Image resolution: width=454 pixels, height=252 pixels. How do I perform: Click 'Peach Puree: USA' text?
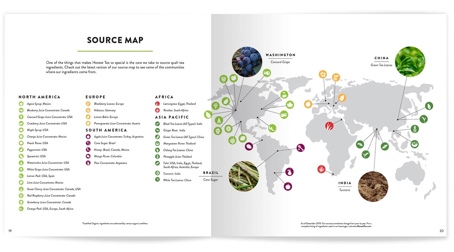click(x=38, y=143)
